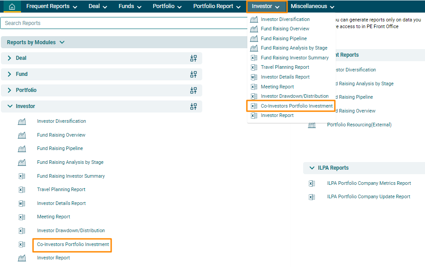Screen dimensions: 425x267
Task: Expand the Fund module section
Action: click(x=10, y=75)
